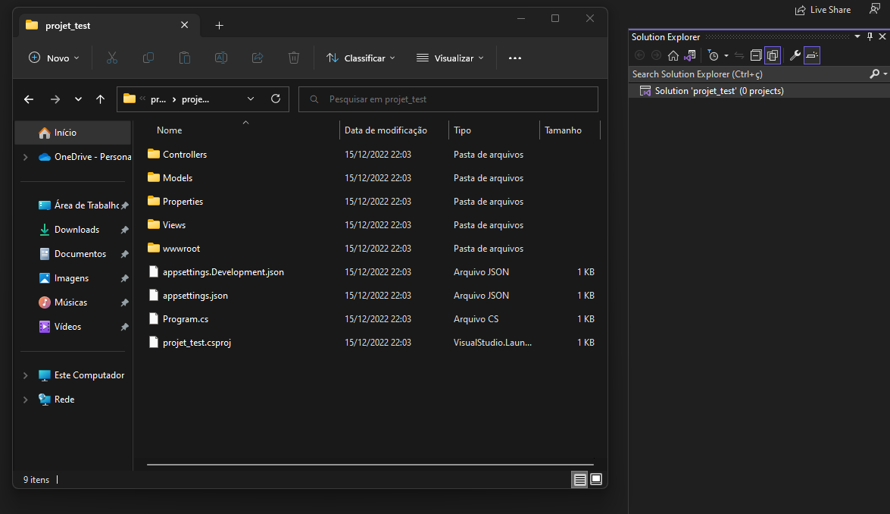Click the Solution Explorer search magnifier

pyautogui.click(x=874, y=74)
